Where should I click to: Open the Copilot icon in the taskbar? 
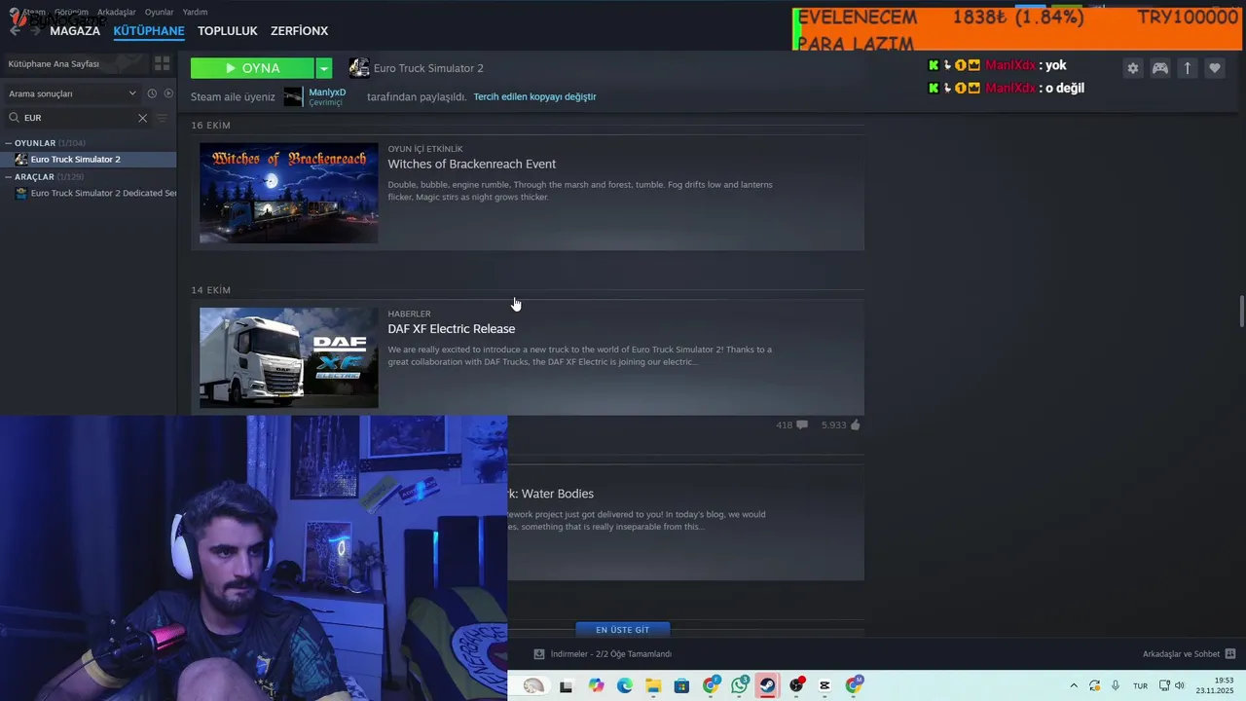[596, 685]
